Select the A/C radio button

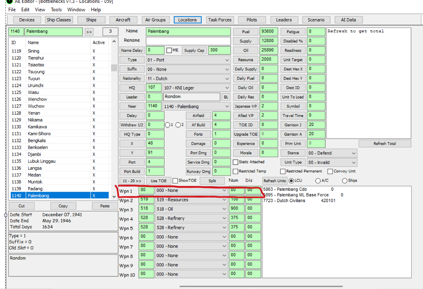coord(318,181)
